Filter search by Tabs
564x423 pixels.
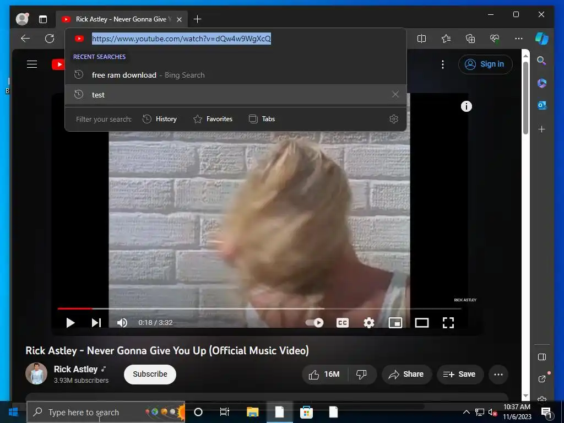262,119
